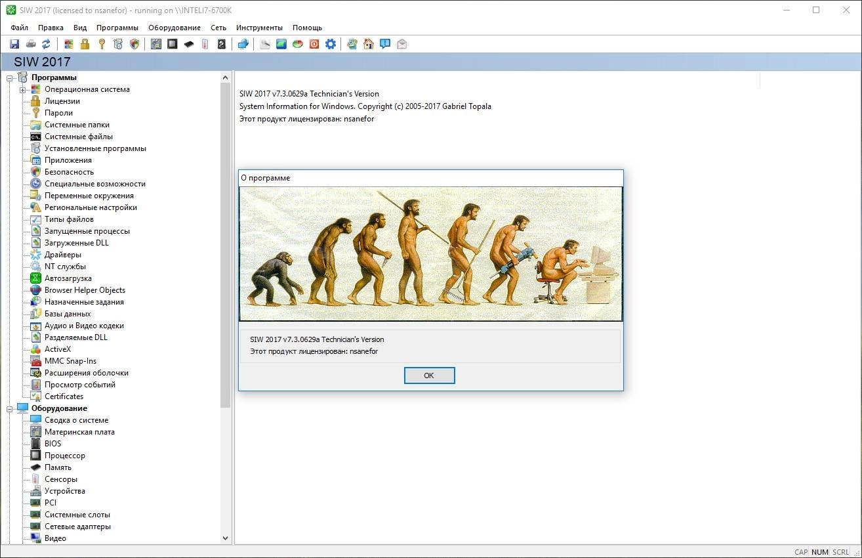This screenshot has height=558, width=862.
Task: Click the house home toolbar icon
Action: pyautogui.click(x=369, y=44)
